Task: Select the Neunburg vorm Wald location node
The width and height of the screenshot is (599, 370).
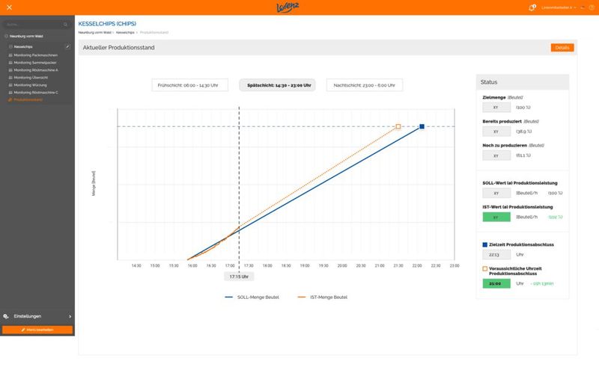Action: 26,36
